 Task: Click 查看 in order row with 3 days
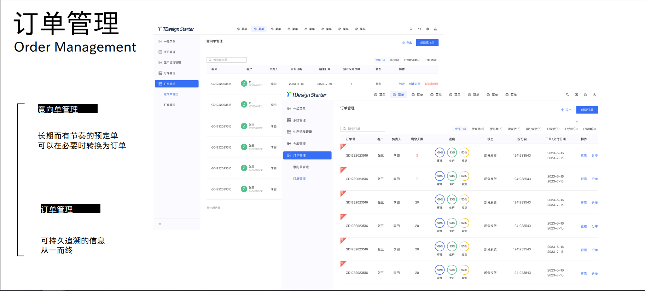[x=584, y=156]
